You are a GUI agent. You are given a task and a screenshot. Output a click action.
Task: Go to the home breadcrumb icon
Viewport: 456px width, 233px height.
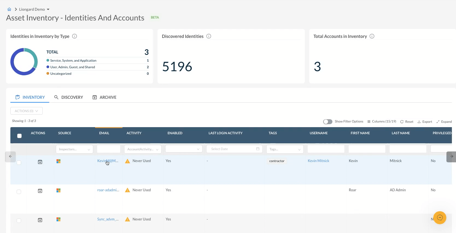9,9
